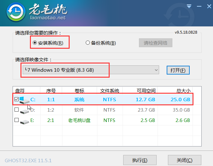The image size is (213, 166).
Task: Close the window with the X icon
Action: pyautogui.click(x=209, y=6)
